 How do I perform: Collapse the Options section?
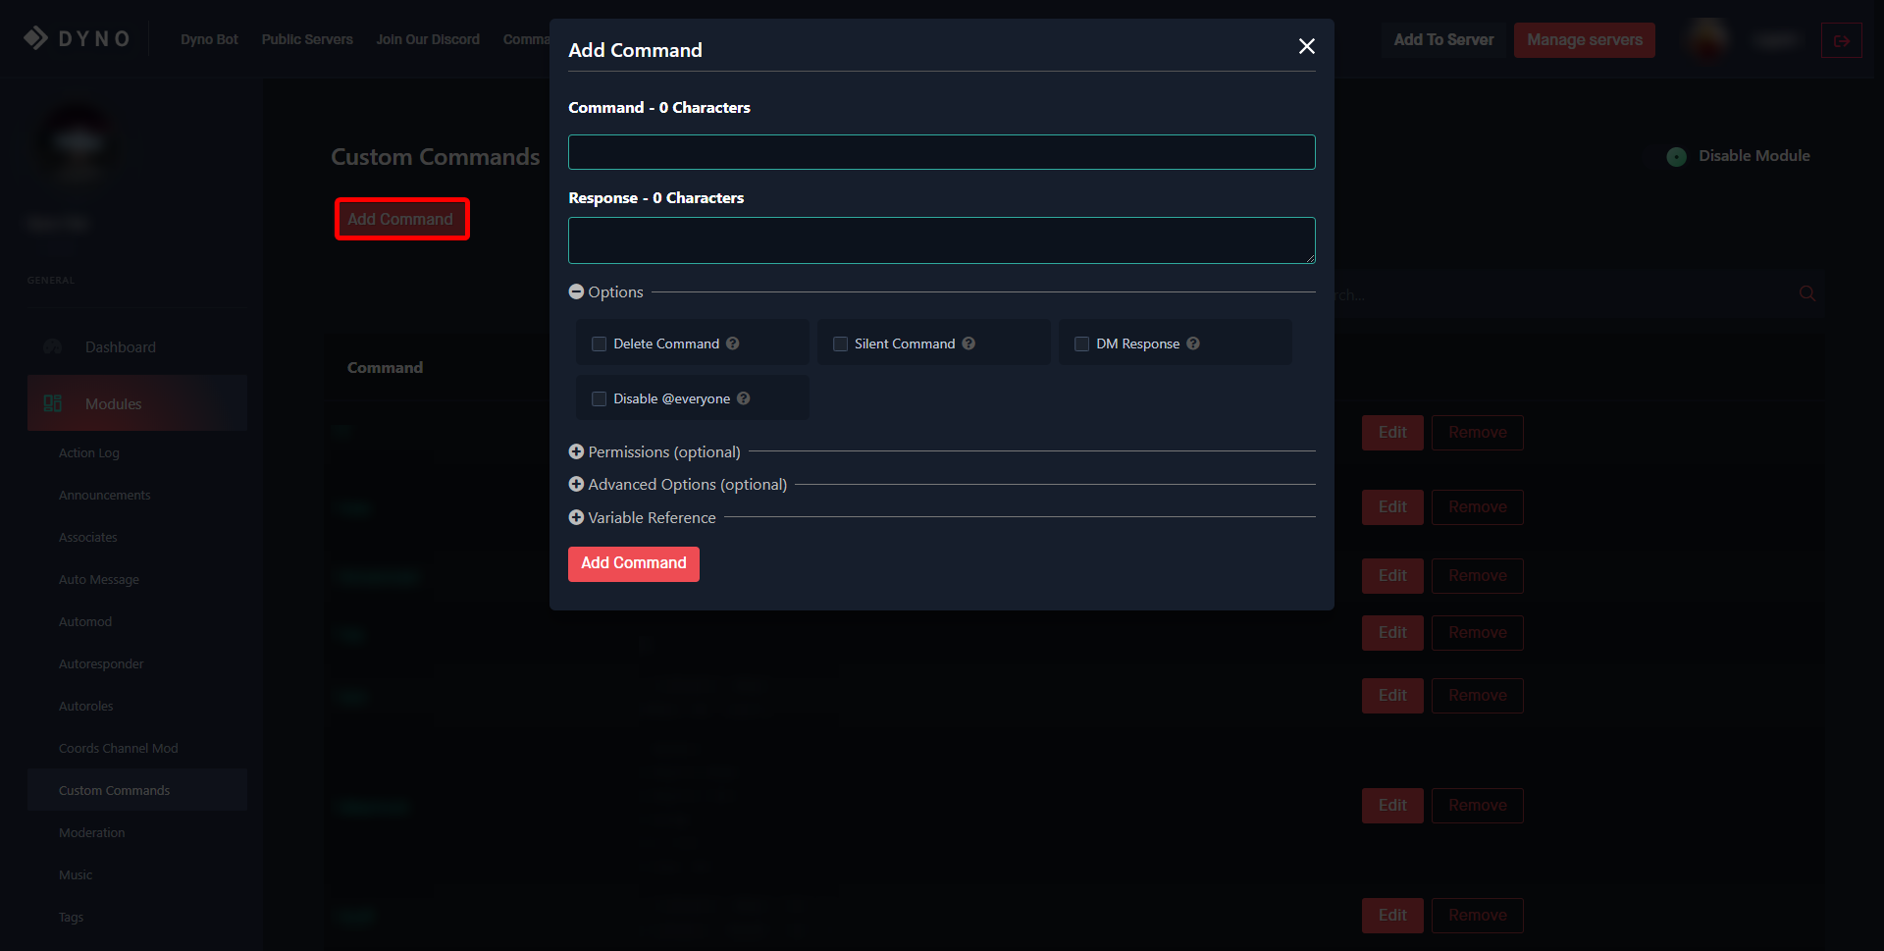pos(577,291)
